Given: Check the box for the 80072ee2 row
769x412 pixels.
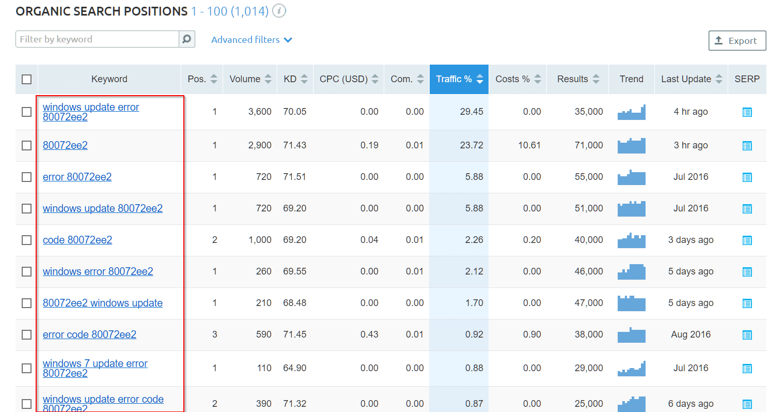Looking at the screenshot, I should pyautogui.click(x=26, y=145).
